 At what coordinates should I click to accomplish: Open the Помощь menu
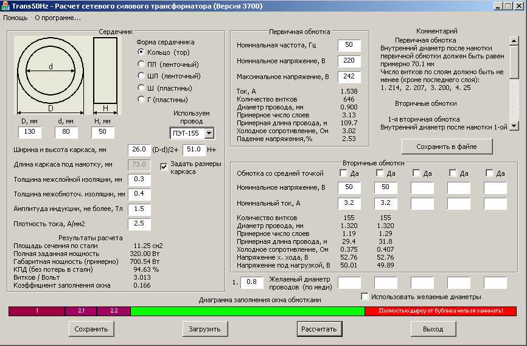(15, 18)
